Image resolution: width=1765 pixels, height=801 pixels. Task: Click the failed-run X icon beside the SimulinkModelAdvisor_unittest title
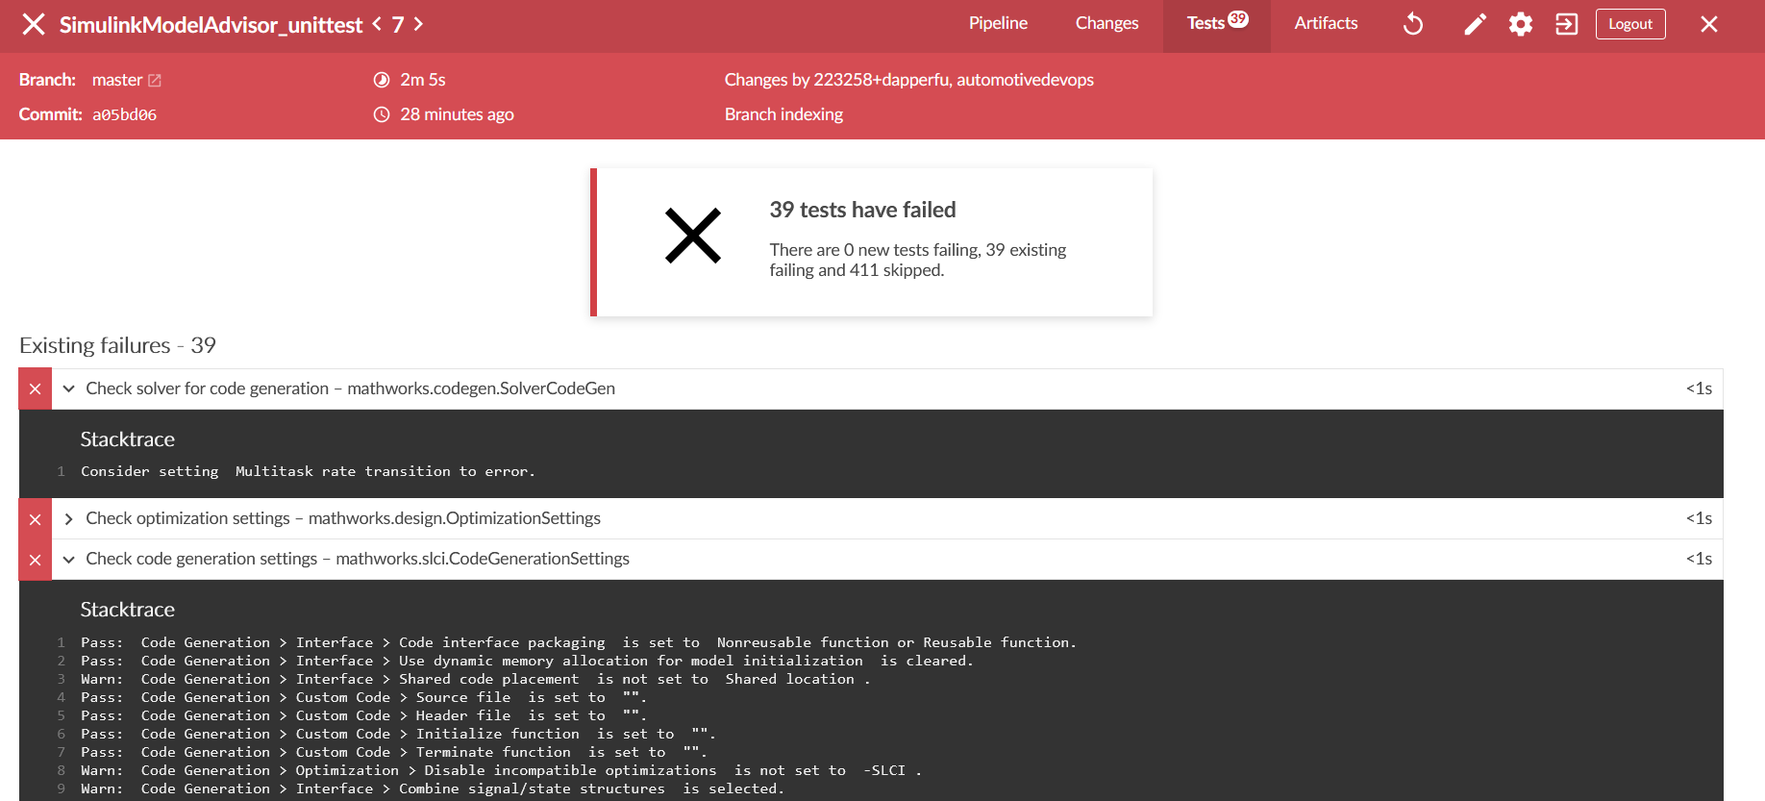tap(34, 24)
